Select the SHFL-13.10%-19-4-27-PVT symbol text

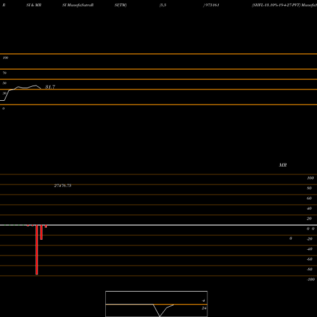tap(276, 5)
